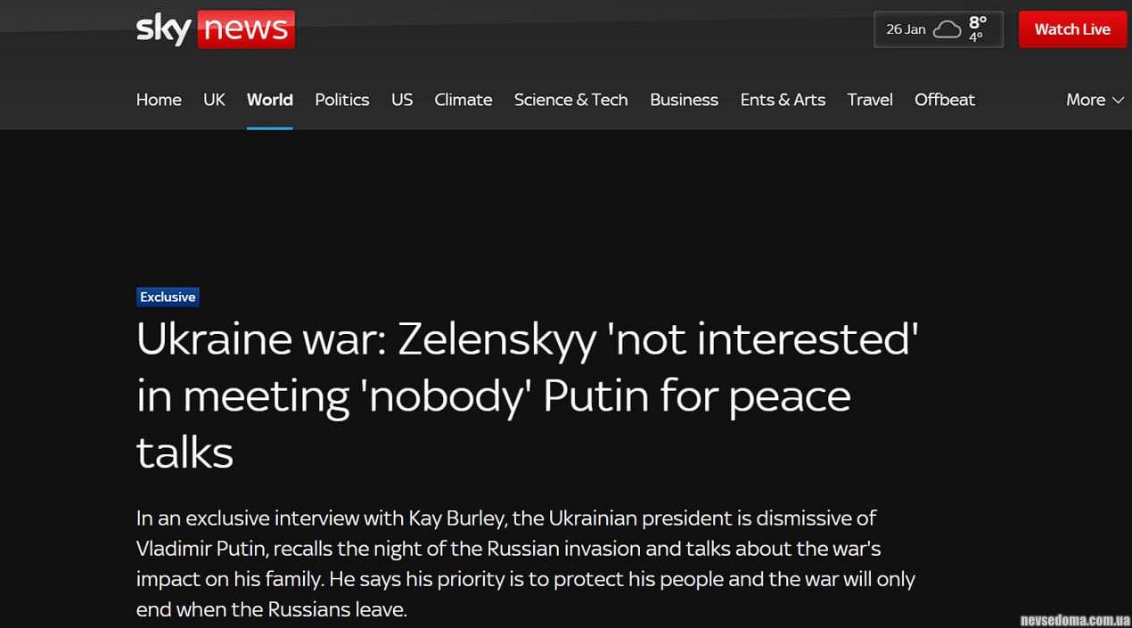Open the weather widget showing 26 Jan

click(938, 29)
